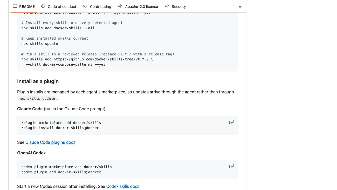Click the Code of conduct heart icon
Viewport: 337px width, 190px height.
point(43,6)
